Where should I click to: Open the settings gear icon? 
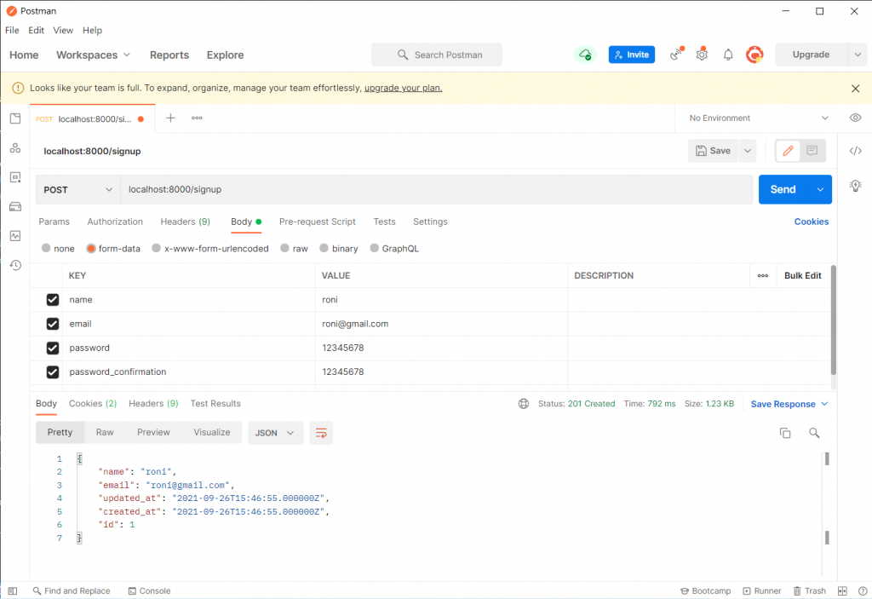pyautogui.click(x=702, y=55)
